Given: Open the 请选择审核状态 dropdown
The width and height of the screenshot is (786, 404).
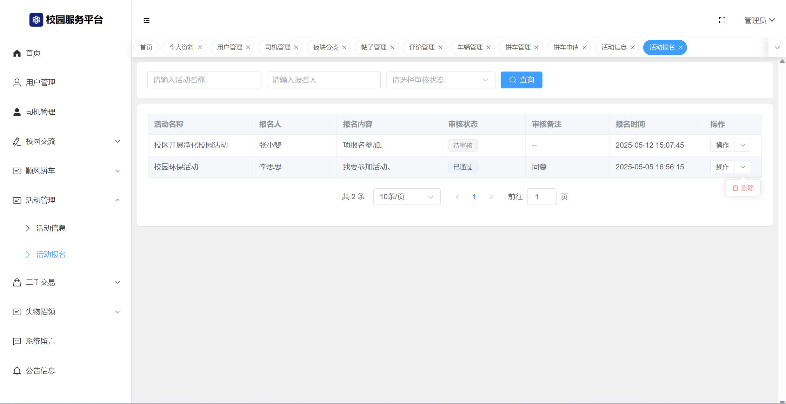Looking at the screenshot, I should (x=440, y=80).
